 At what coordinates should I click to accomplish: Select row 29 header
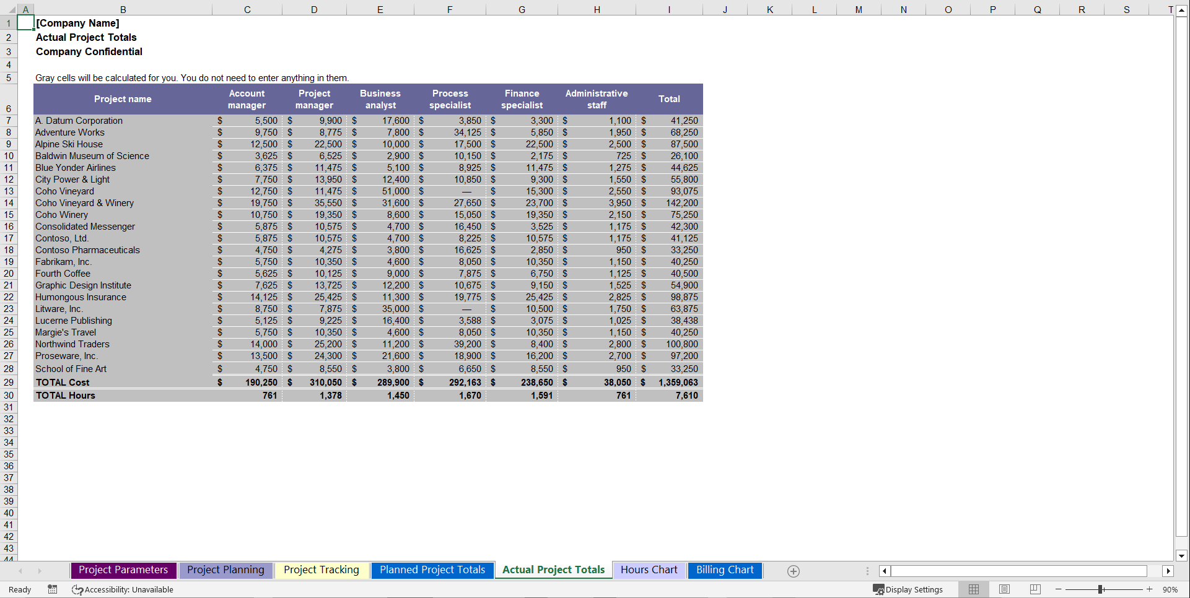click(9, 383)
